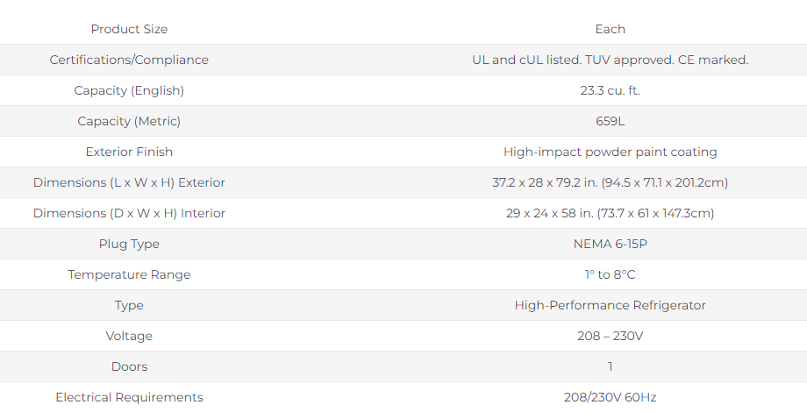The width and height of the screenshot is (807, 412).
Task: Click the Product Size label
Action: click(129, 29)
